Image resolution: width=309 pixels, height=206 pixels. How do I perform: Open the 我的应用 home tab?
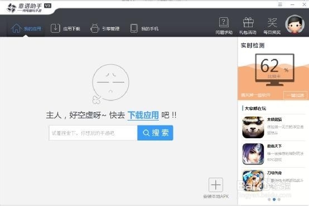tap(26, 29)
